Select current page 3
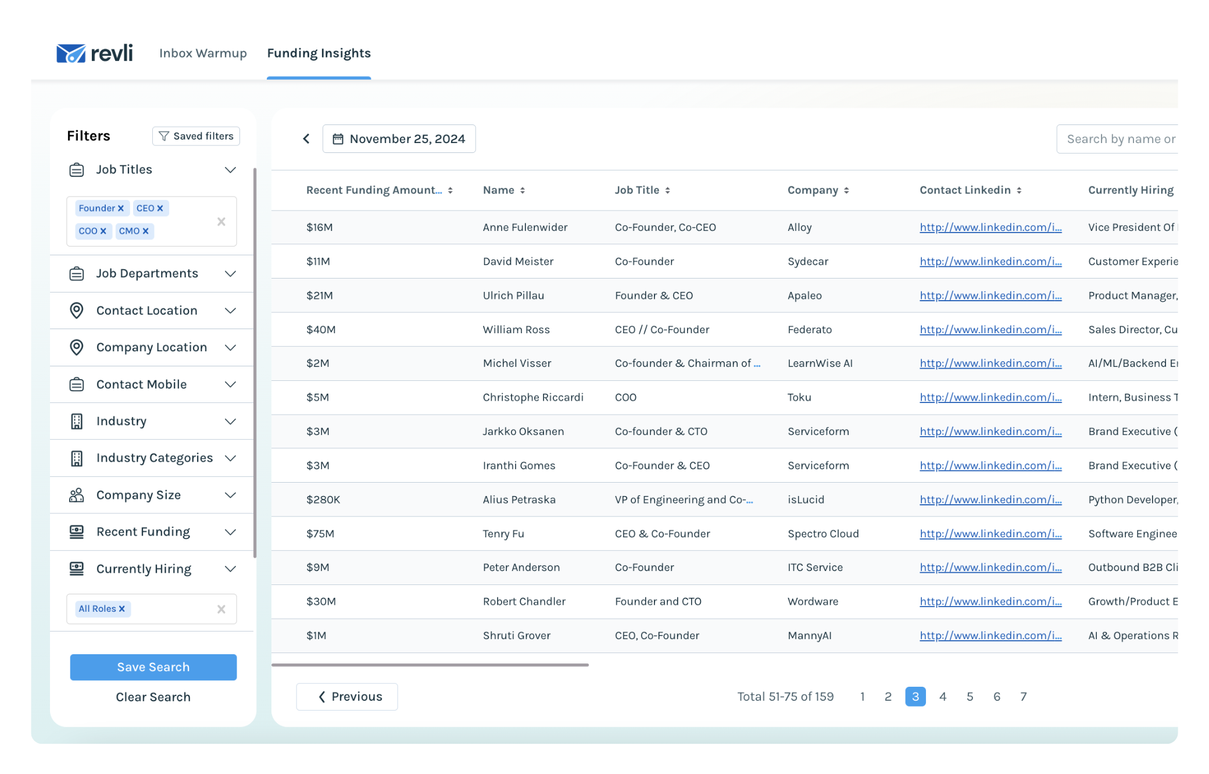The width and height of the screenshot is (1209, 774). [915, 697]
